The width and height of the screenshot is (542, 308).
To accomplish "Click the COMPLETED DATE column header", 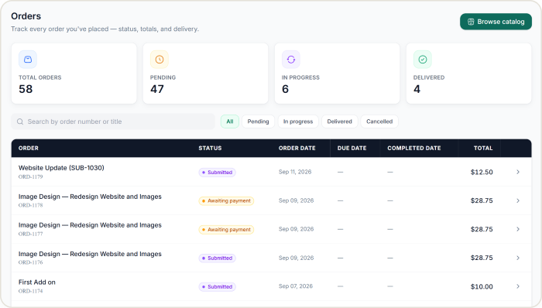I will click(x=414, y=148).
